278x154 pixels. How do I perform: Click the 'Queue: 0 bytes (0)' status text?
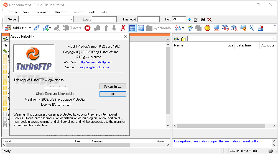pyautogui.click(x=243, y=151)
